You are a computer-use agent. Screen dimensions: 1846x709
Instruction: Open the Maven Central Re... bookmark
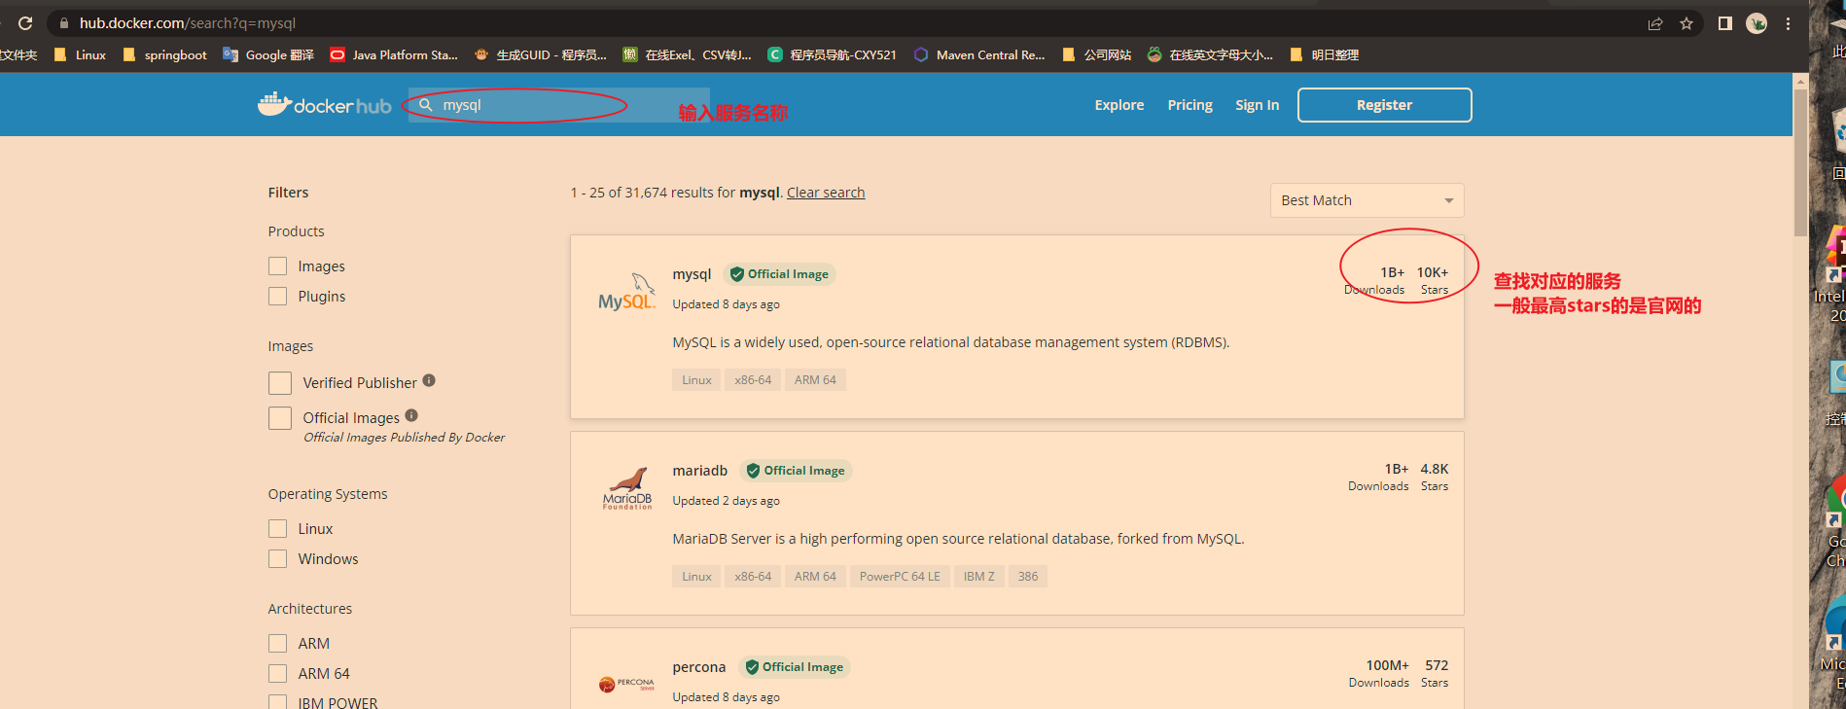pos(979,54)
